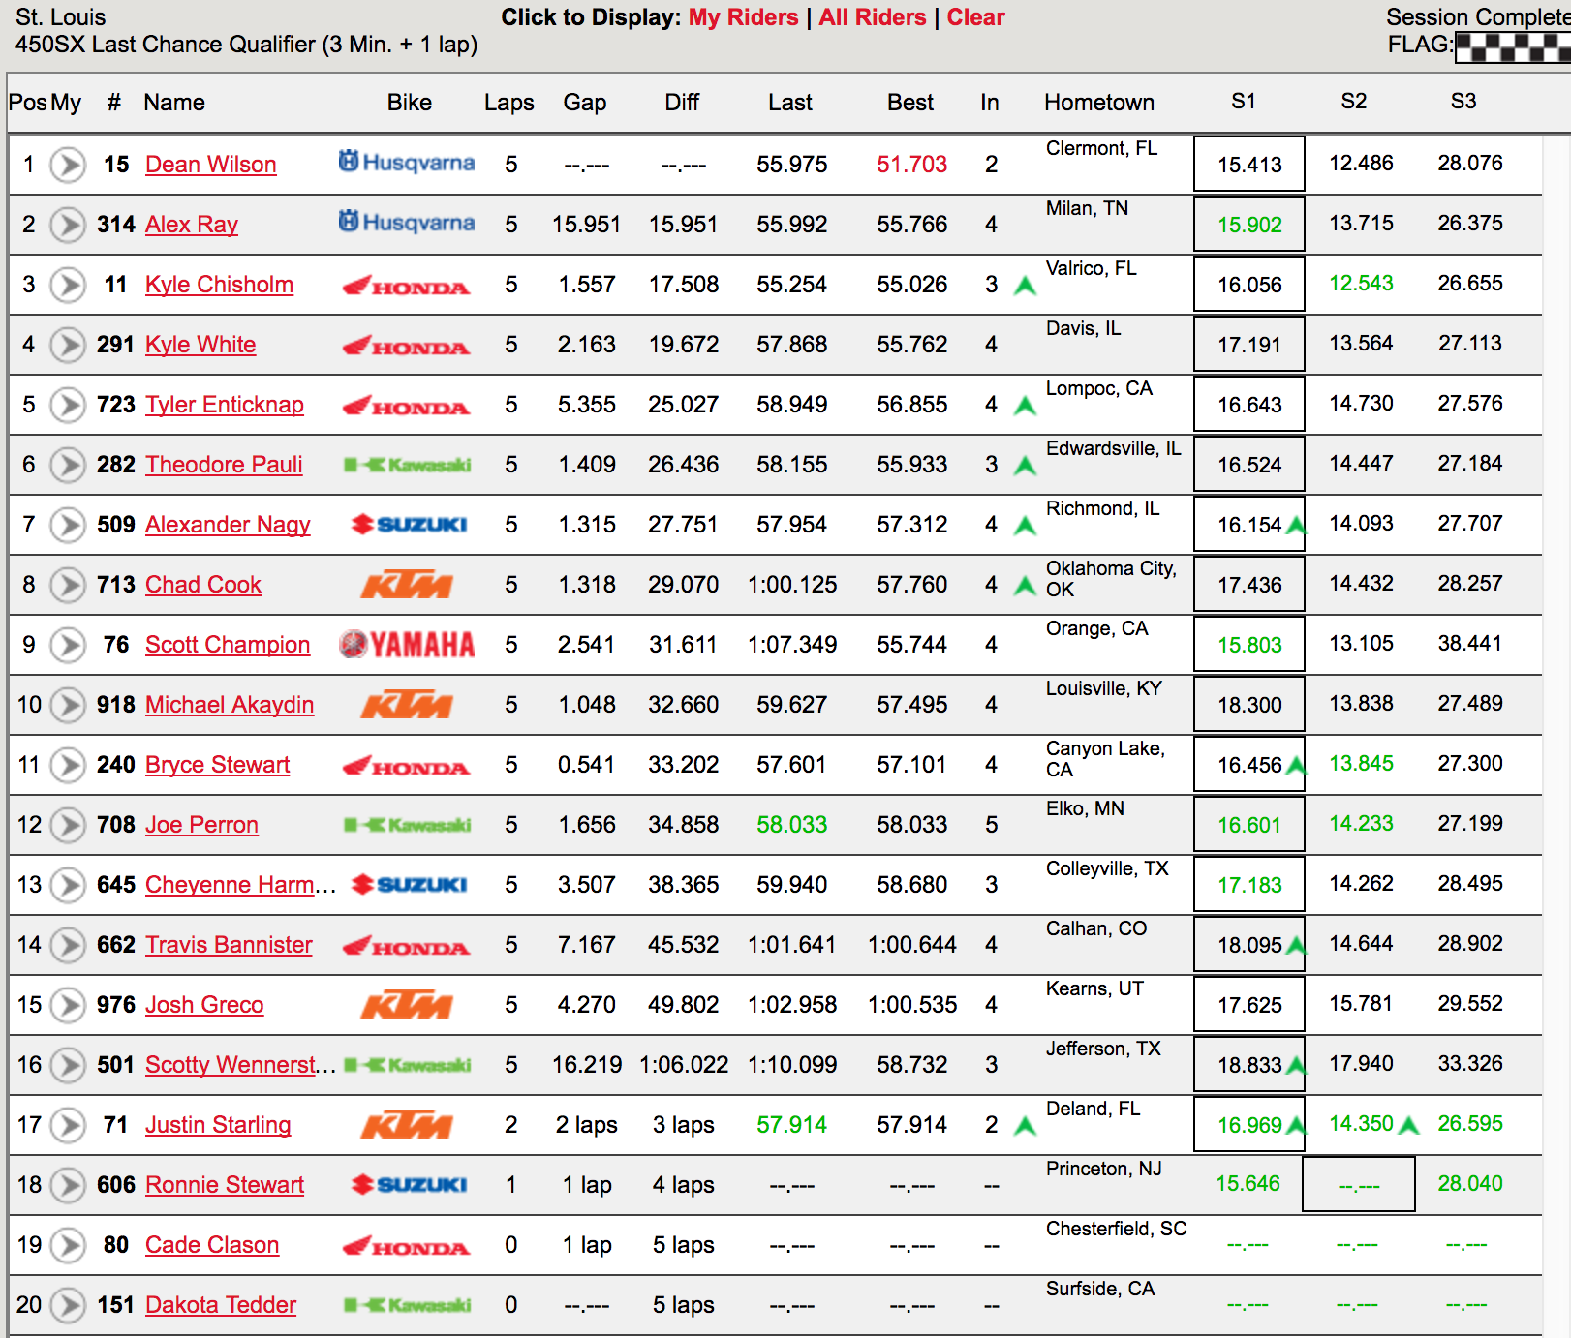Toggle My Riders arrow for Bryce Stewart
1571x1338 pixels.
coord(68,765)
